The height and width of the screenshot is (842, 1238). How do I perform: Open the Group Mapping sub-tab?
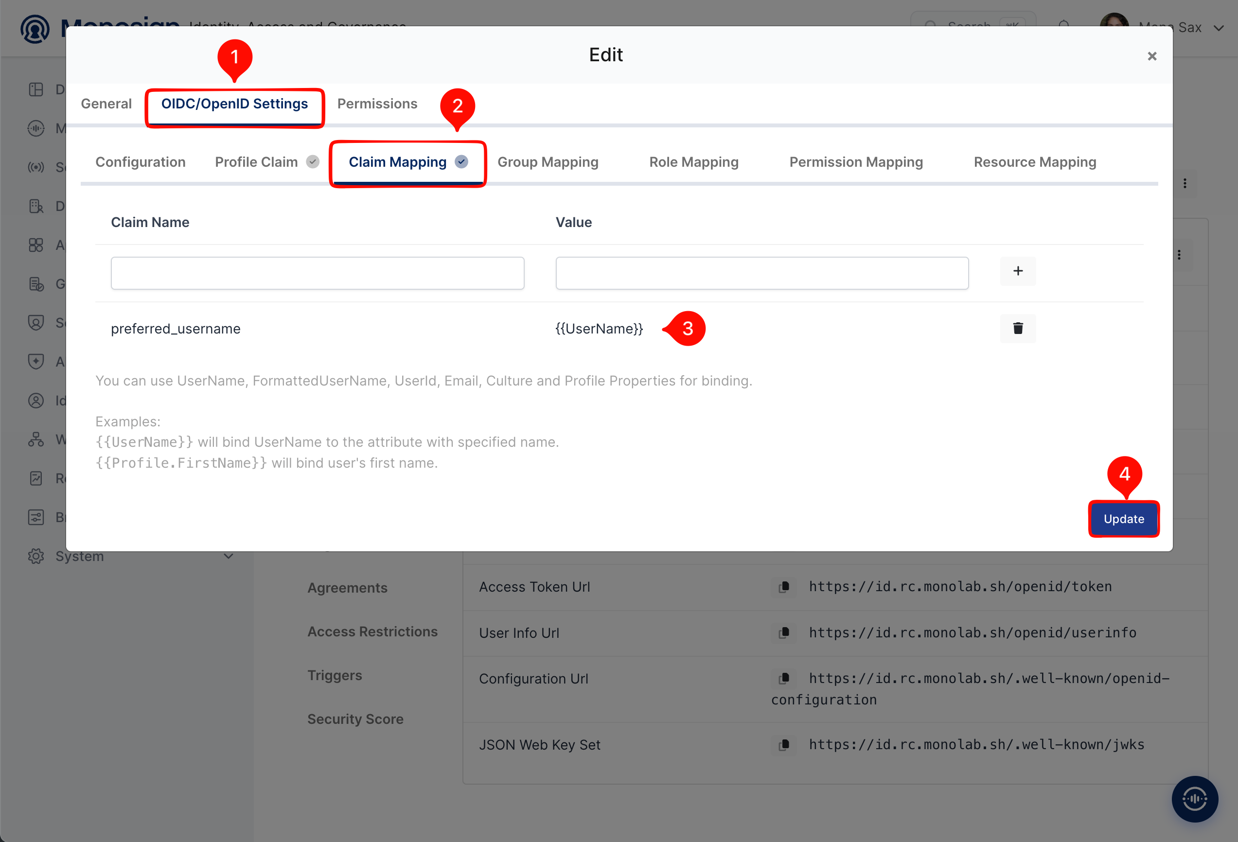tap(548, 162)
